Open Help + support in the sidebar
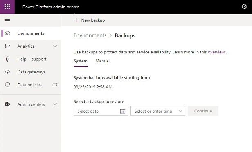 click(x=31, y=59)
